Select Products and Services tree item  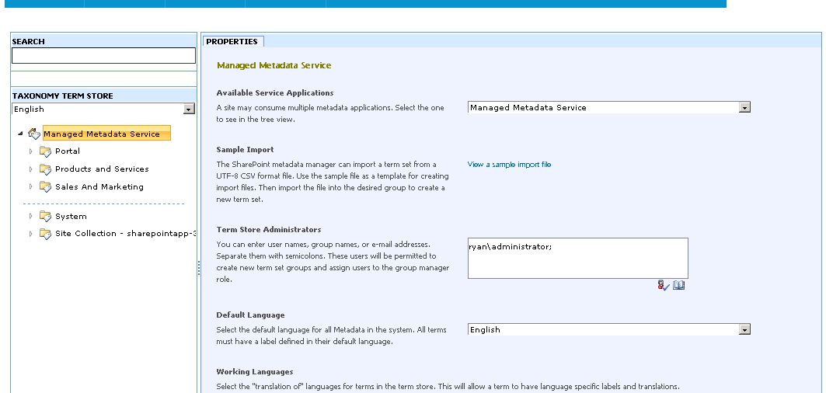102,169
